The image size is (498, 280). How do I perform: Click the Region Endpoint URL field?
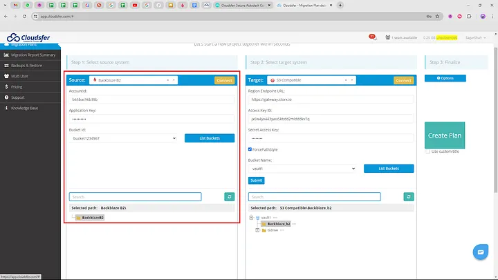coord(331,100)
